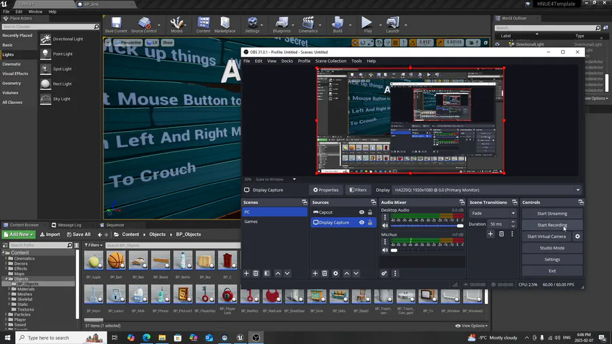
Task: Open advanced audio properties gears icon
Action: point(384,273)
